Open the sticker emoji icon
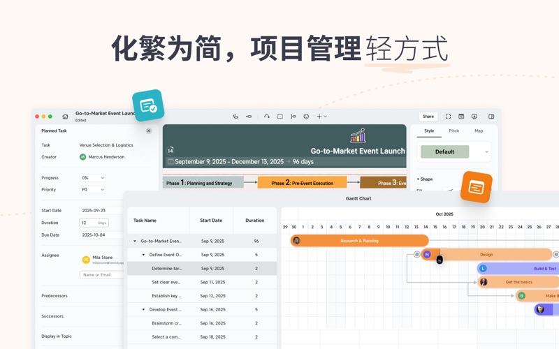559x349 pixels. tap(306, 117)
